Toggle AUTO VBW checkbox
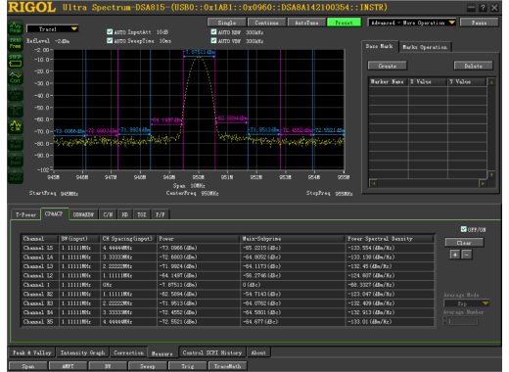The height and width of the screenshot is (372, 509). click(x=213, y=40)
